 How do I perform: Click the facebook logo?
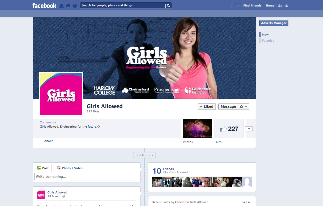tap(44, 5)
